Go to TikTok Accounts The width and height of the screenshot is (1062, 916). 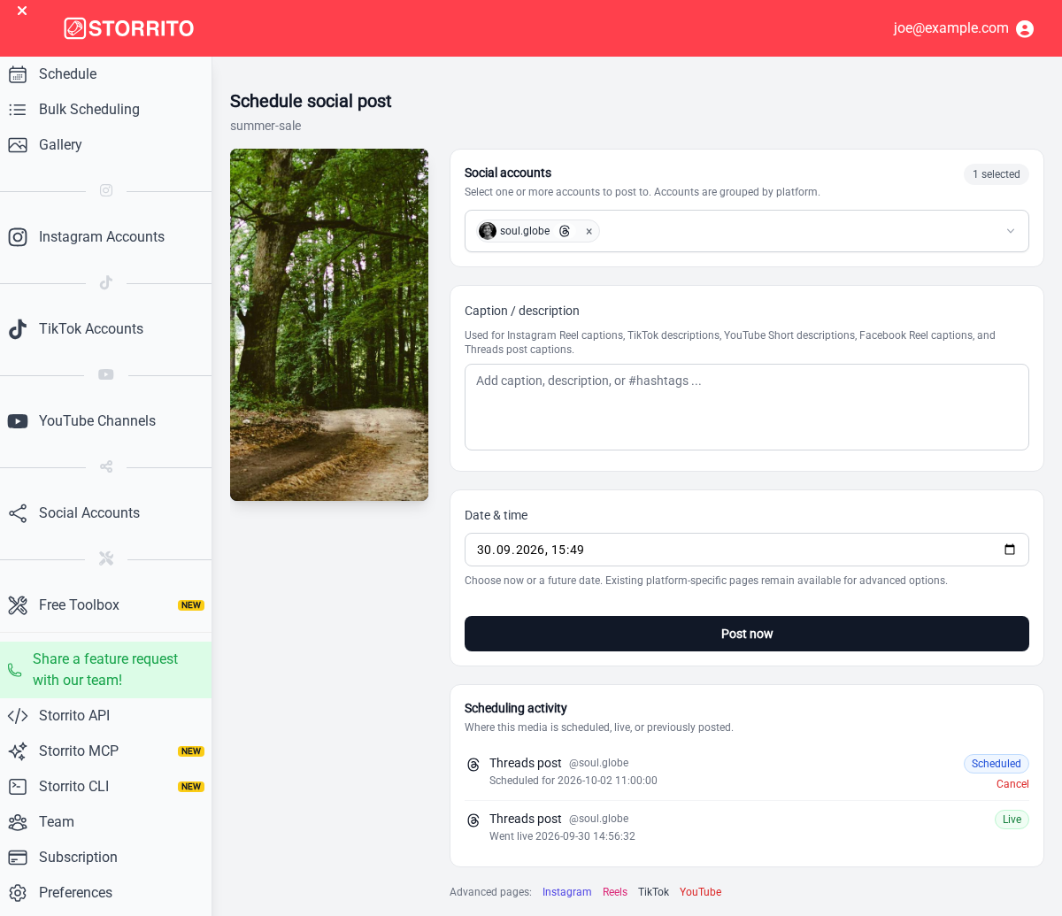click(x=105, y=329)
